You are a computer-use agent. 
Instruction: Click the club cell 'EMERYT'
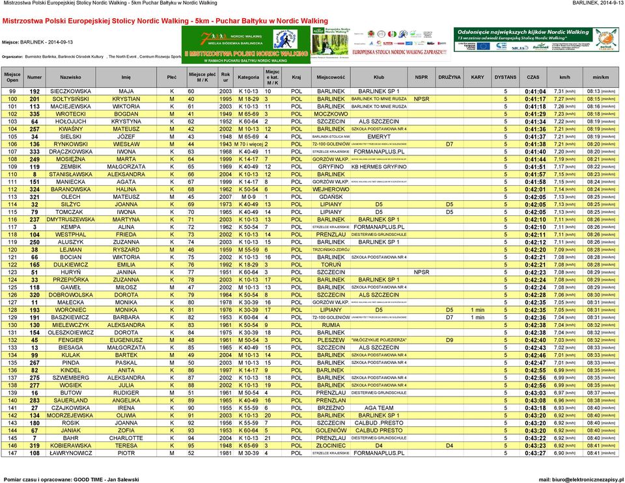point(379,137)
